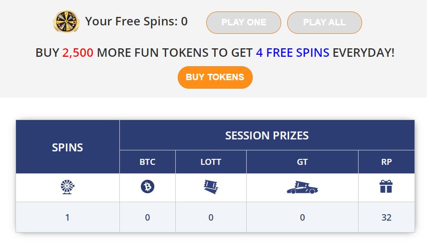Click the PLAY ALL button
The width and height of the screenshot is (427, 251).
[x=325, y=22]
